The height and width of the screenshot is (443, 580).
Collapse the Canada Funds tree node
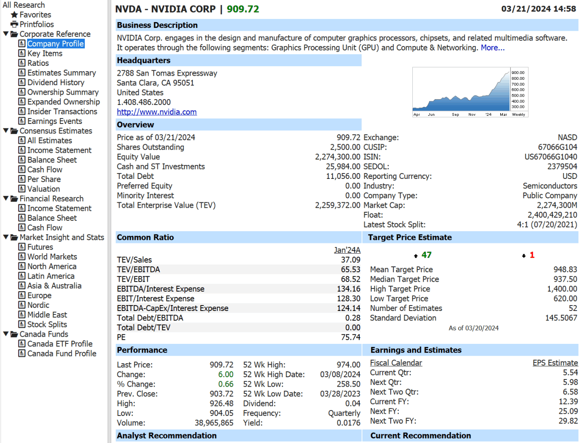point(6,334)
